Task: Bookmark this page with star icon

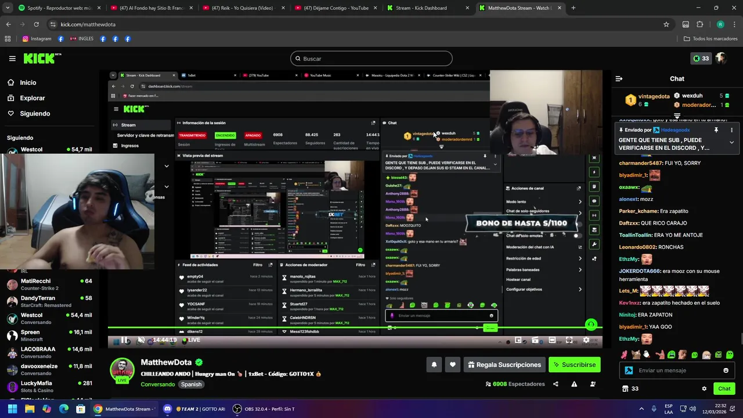Action: pyautogui.click(x=666, y=24)
